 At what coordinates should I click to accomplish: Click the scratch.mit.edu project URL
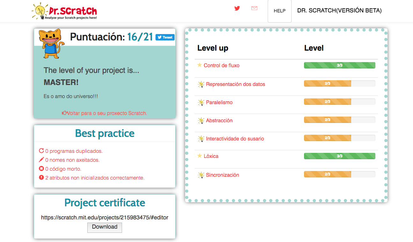pos(105,217)
